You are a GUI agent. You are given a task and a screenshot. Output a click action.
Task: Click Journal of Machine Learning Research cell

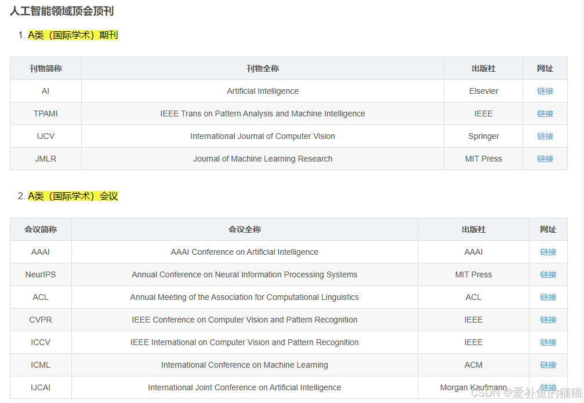263,159
